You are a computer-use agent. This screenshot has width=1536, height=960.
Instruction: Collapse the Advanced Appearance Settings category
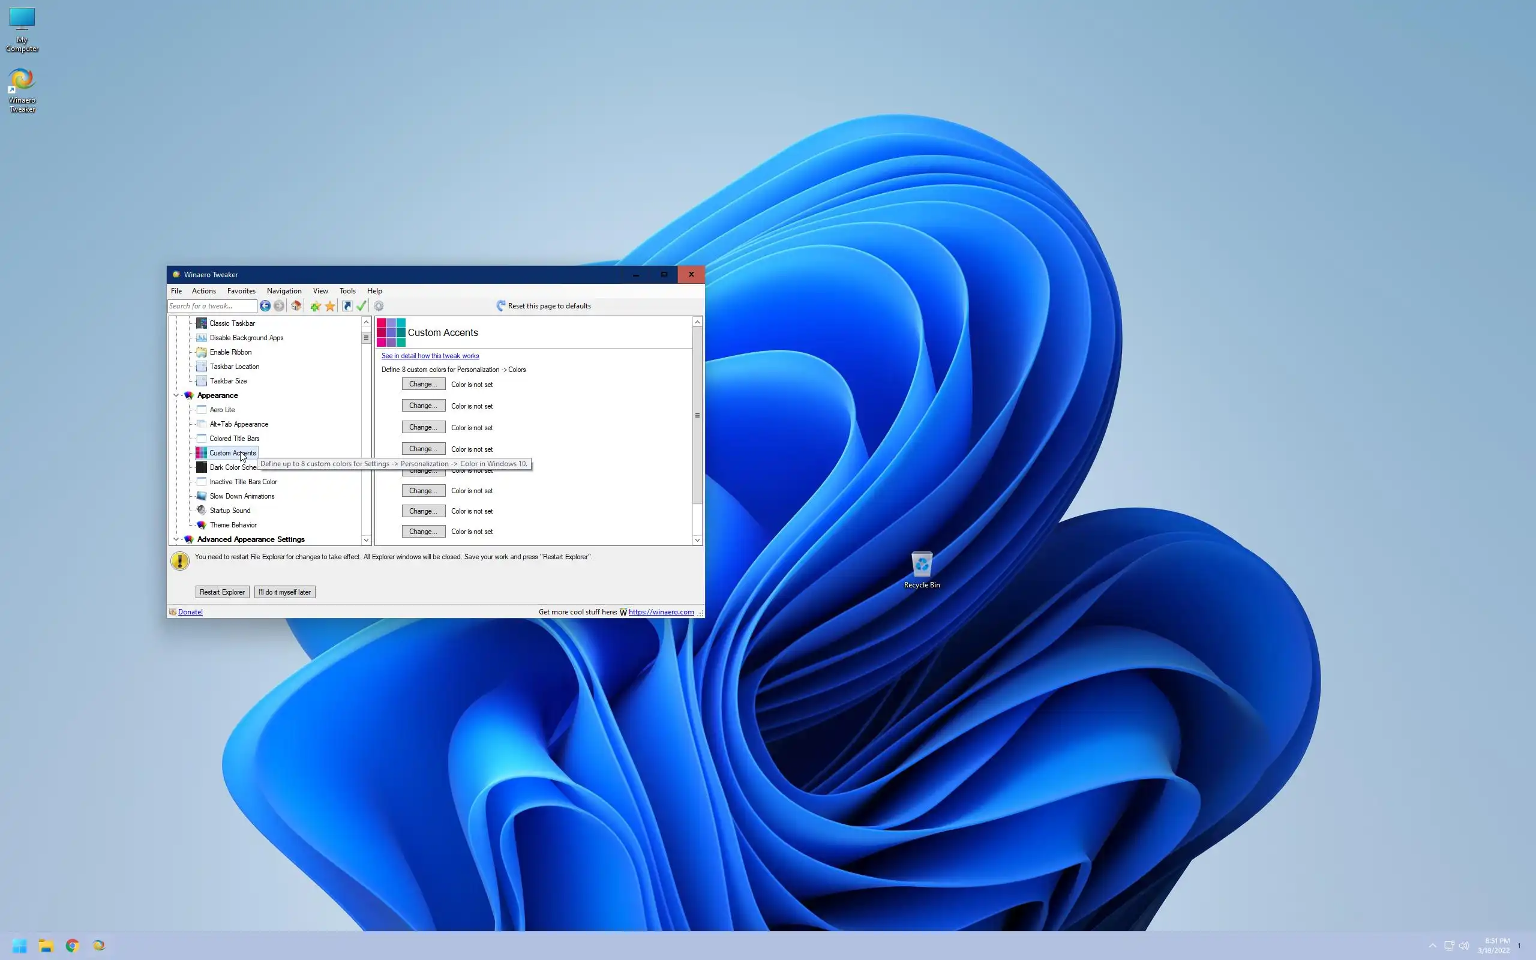[x=176, y=539]
